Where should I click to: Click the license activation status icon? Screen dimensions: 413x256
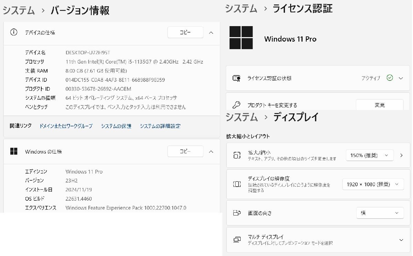point(236,78)
